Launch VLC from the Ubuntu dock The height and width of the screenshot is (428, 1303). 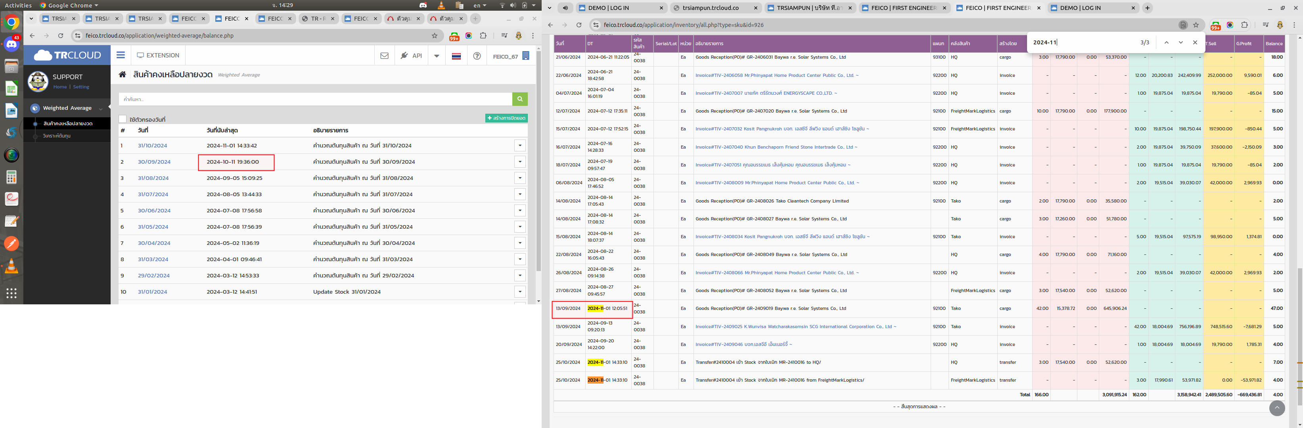pyautogui.click(x=11, y=266)
